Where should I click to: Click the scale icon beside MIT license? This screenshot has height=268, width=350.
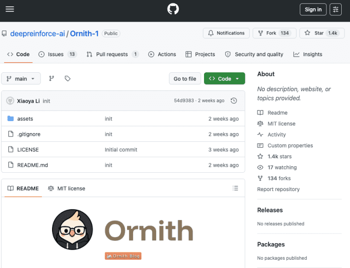[x=260, y=123]
